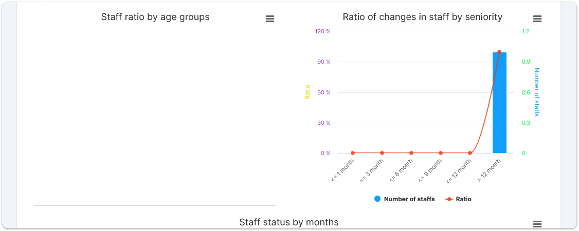Screen dimensions: 579x231
Task: Click the vertical 'Number of staffs' axis title
Action: (x=537, y=92)
